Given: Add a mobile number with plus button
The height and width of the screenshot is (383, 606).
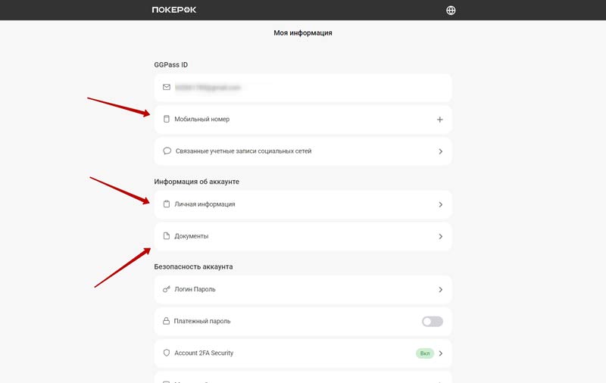Looking at the screenshot, I should (440, 120).
